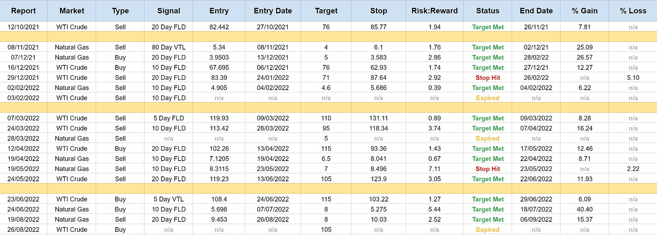This screenshot has height=235, width=657.
Task: Select End Date cell 07/04/2022
Action: tap(536, 128)
